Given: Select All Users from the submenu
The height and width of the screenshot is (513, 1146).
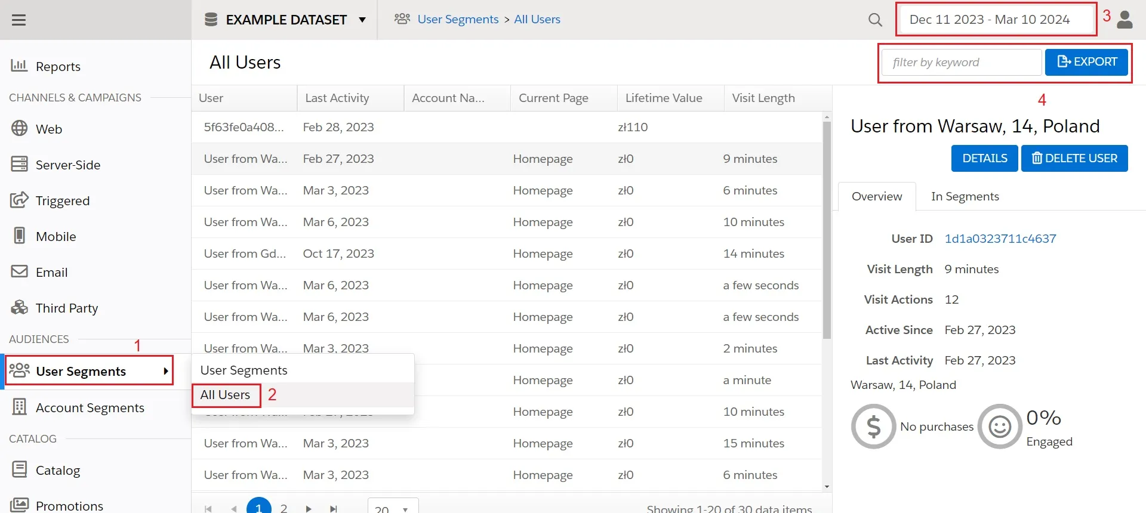Looking at the screenshot, I should coord(225,395).
